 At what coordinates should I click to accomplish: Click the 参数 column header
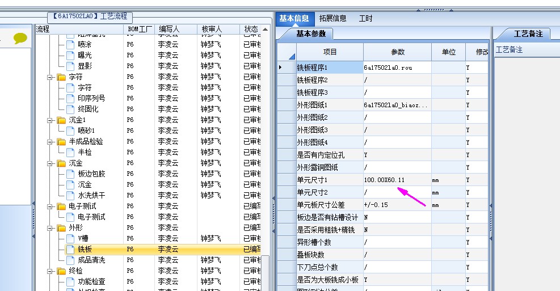(x=398, y=52)
